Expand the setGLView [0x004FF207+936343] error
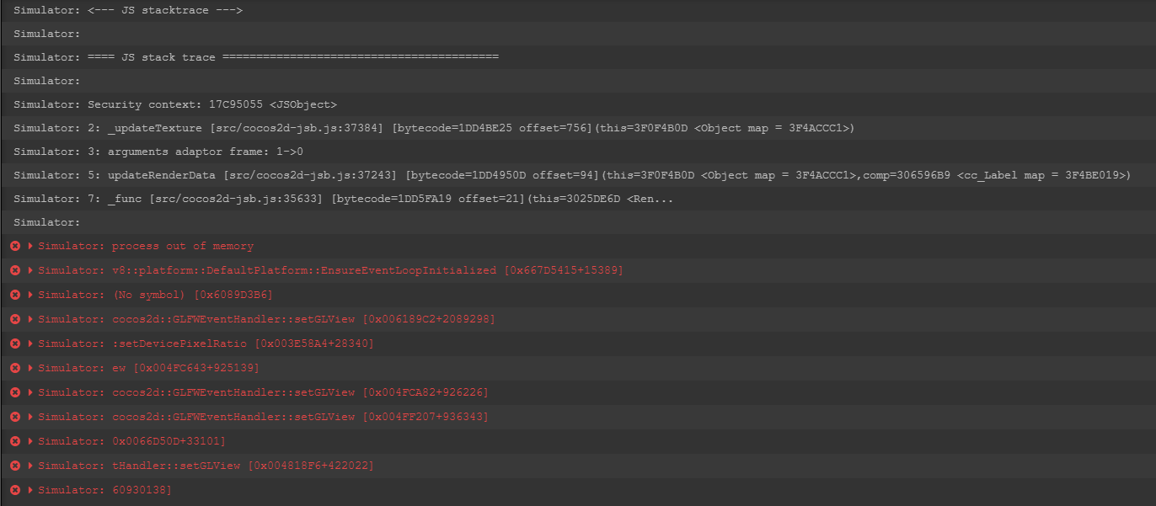The image size is (1156, 506). pyautogui.click(x=31, y=417)
